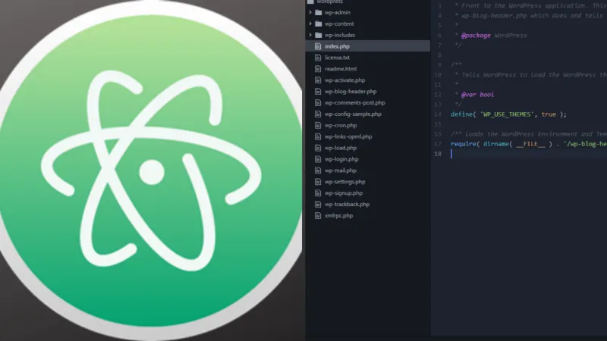607x341 pixels.
Task: Click the wp-comments-post.php file icon
Action: 318,102
